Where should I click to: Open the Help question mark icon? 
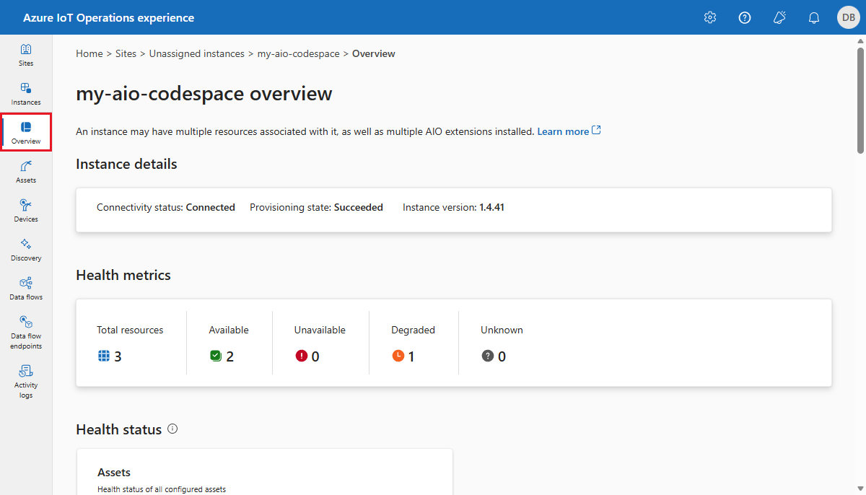(x=745, y=17)
